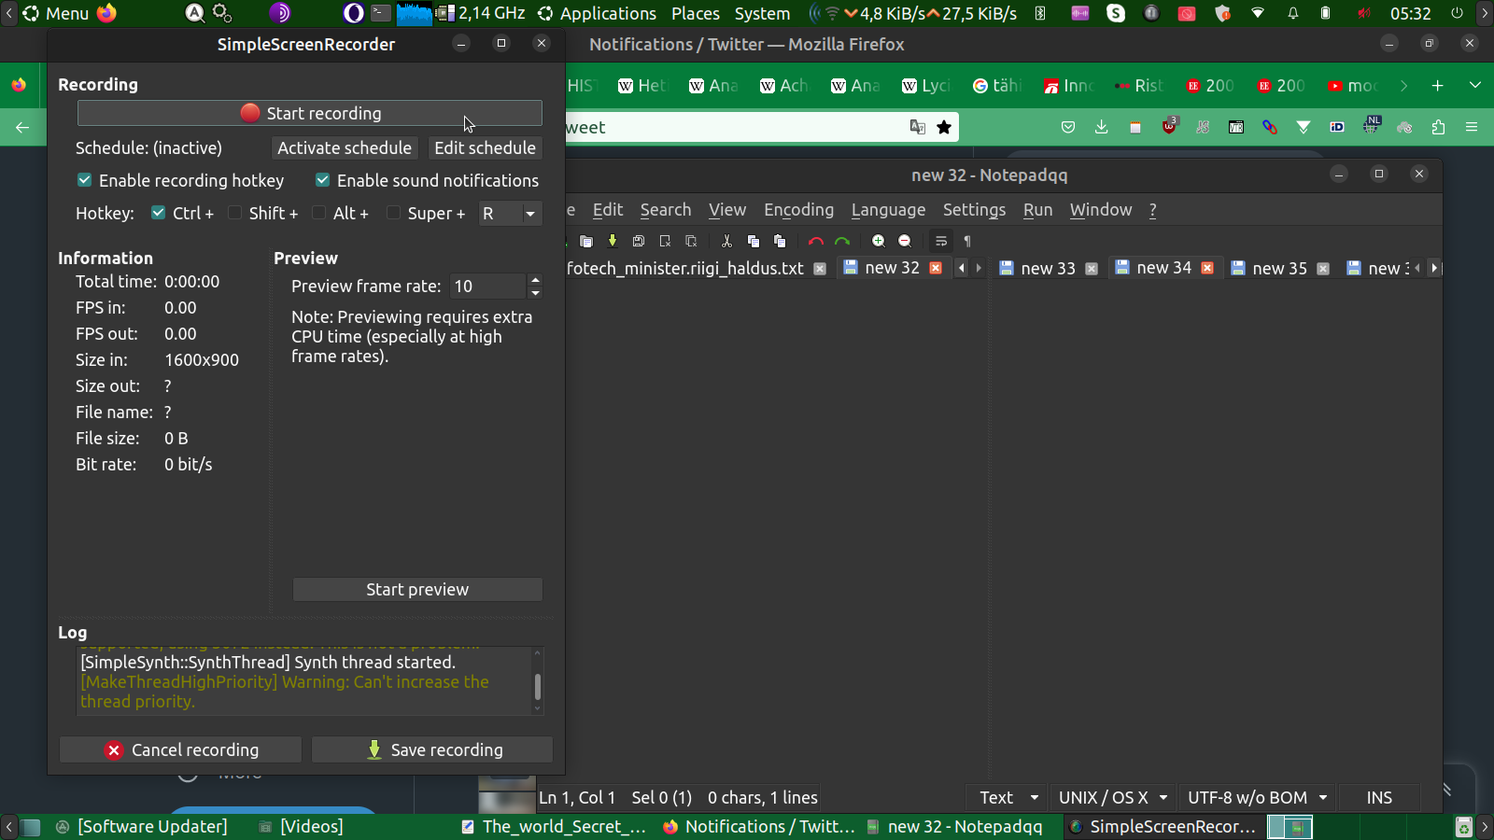1494x840 pixels.
Task: Open the hotkey letter R dropdown
Action: [510, 214]
